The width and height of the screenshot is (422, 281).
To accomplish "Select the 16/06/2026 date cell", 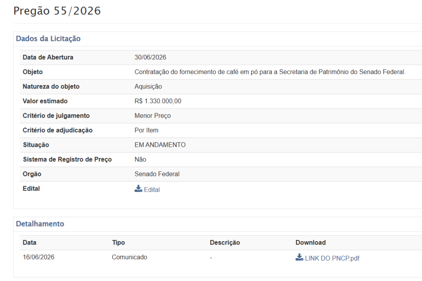I will [39, 257].
